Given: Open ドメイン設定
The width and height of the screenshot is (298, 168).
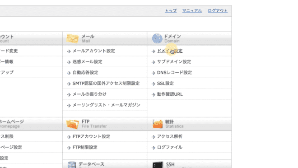Looking at the screenshot, I should [170, 51].
